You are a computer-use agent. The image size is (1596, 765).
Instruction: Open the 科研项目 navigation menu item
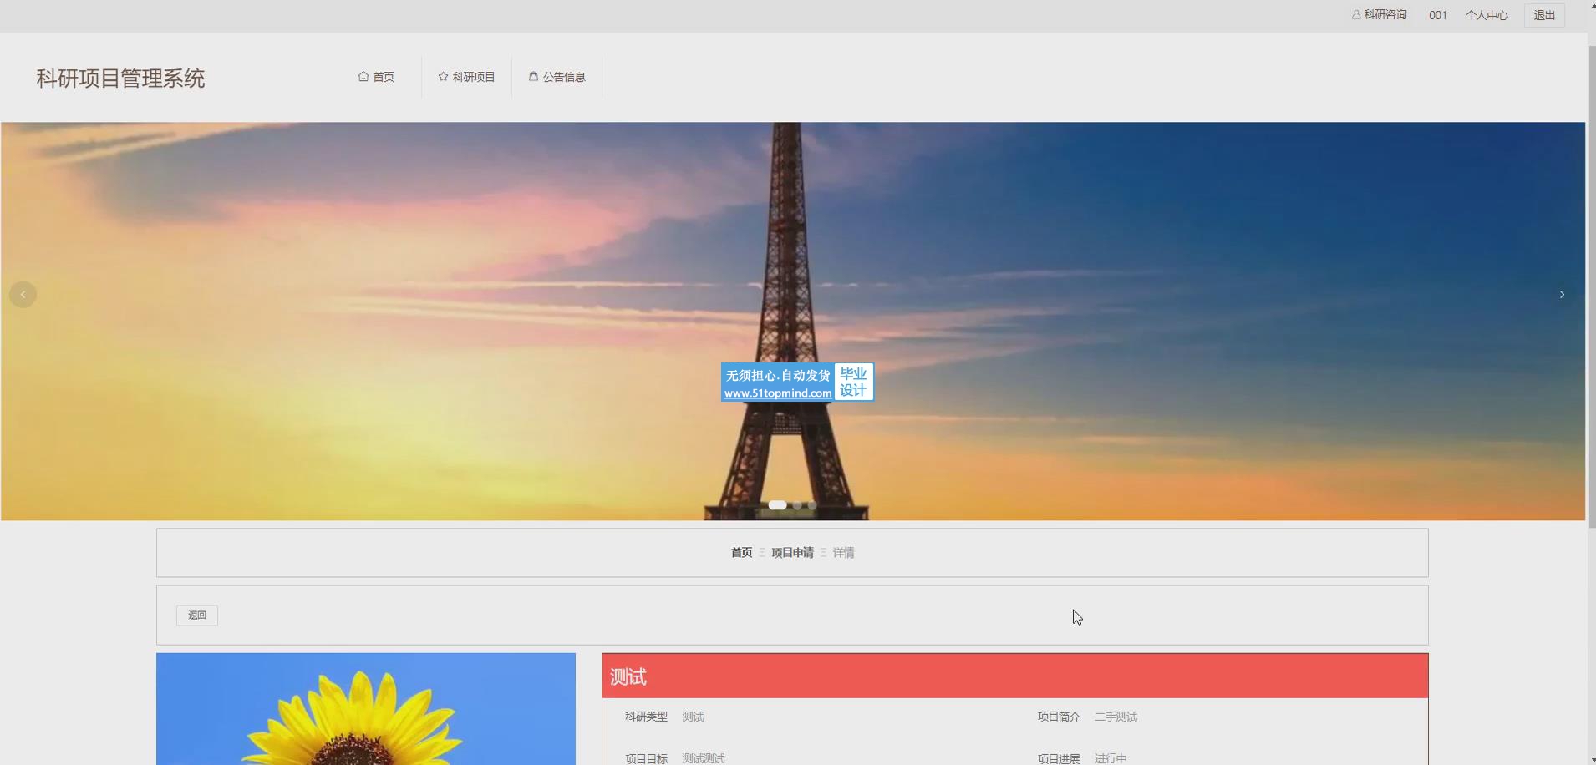466,77
